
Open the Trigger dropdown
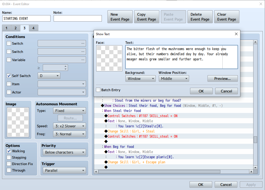[64, 170]
